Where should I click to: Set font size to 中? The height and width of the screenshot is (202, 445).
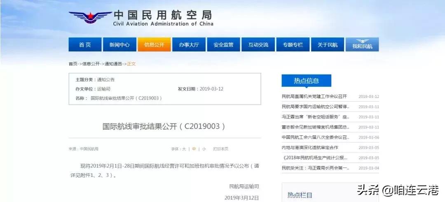[x=194, y=149]
